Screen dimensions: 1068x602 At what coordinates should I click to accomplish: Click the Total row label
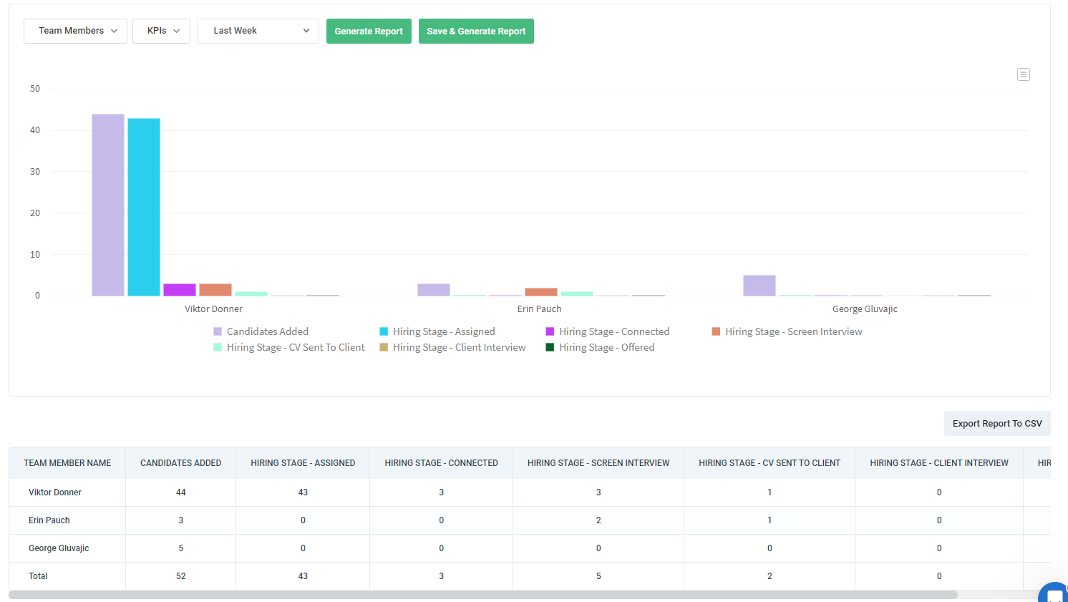[38, 576]
